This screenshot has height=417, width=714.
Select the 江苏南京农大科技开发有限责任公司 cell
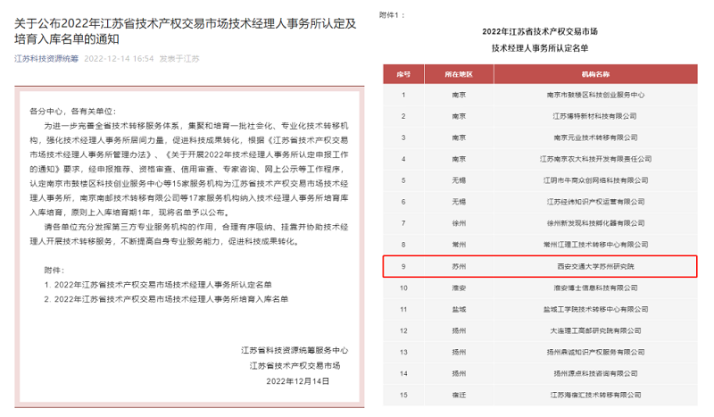pos(595,159)
